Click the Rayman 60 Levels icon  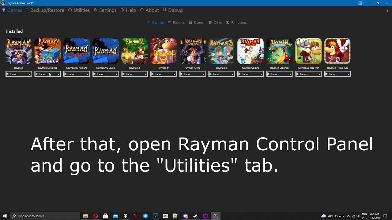(x=105, y=51)
